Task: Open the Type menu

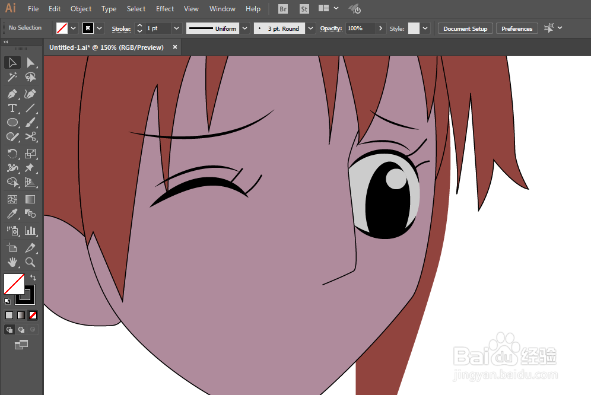Action: click(x=109, y=9)
